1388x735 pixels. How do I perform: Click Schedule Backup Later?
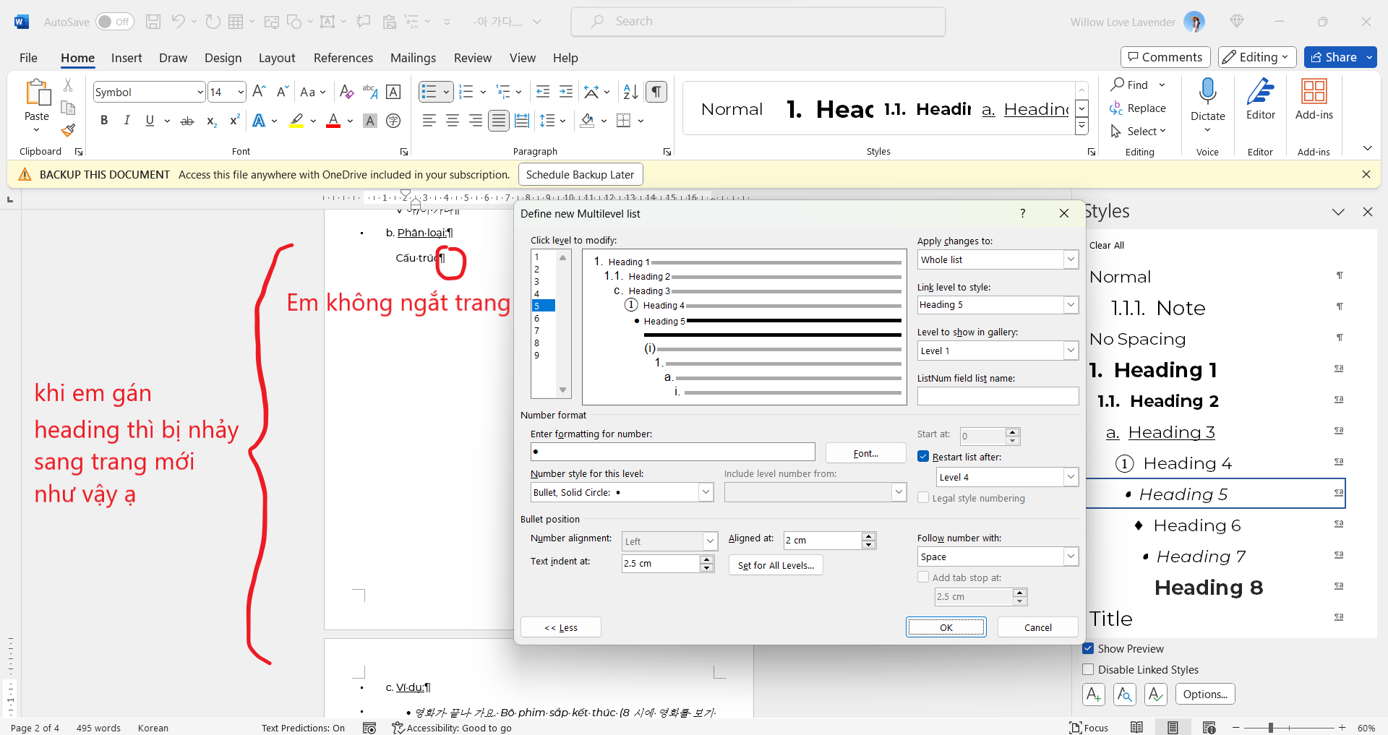(580, 174)
